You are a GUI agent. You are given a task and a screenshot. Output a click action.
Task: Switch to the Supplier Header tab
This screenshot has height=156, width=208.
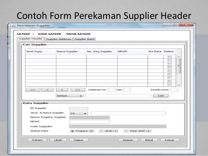point(31,39)
